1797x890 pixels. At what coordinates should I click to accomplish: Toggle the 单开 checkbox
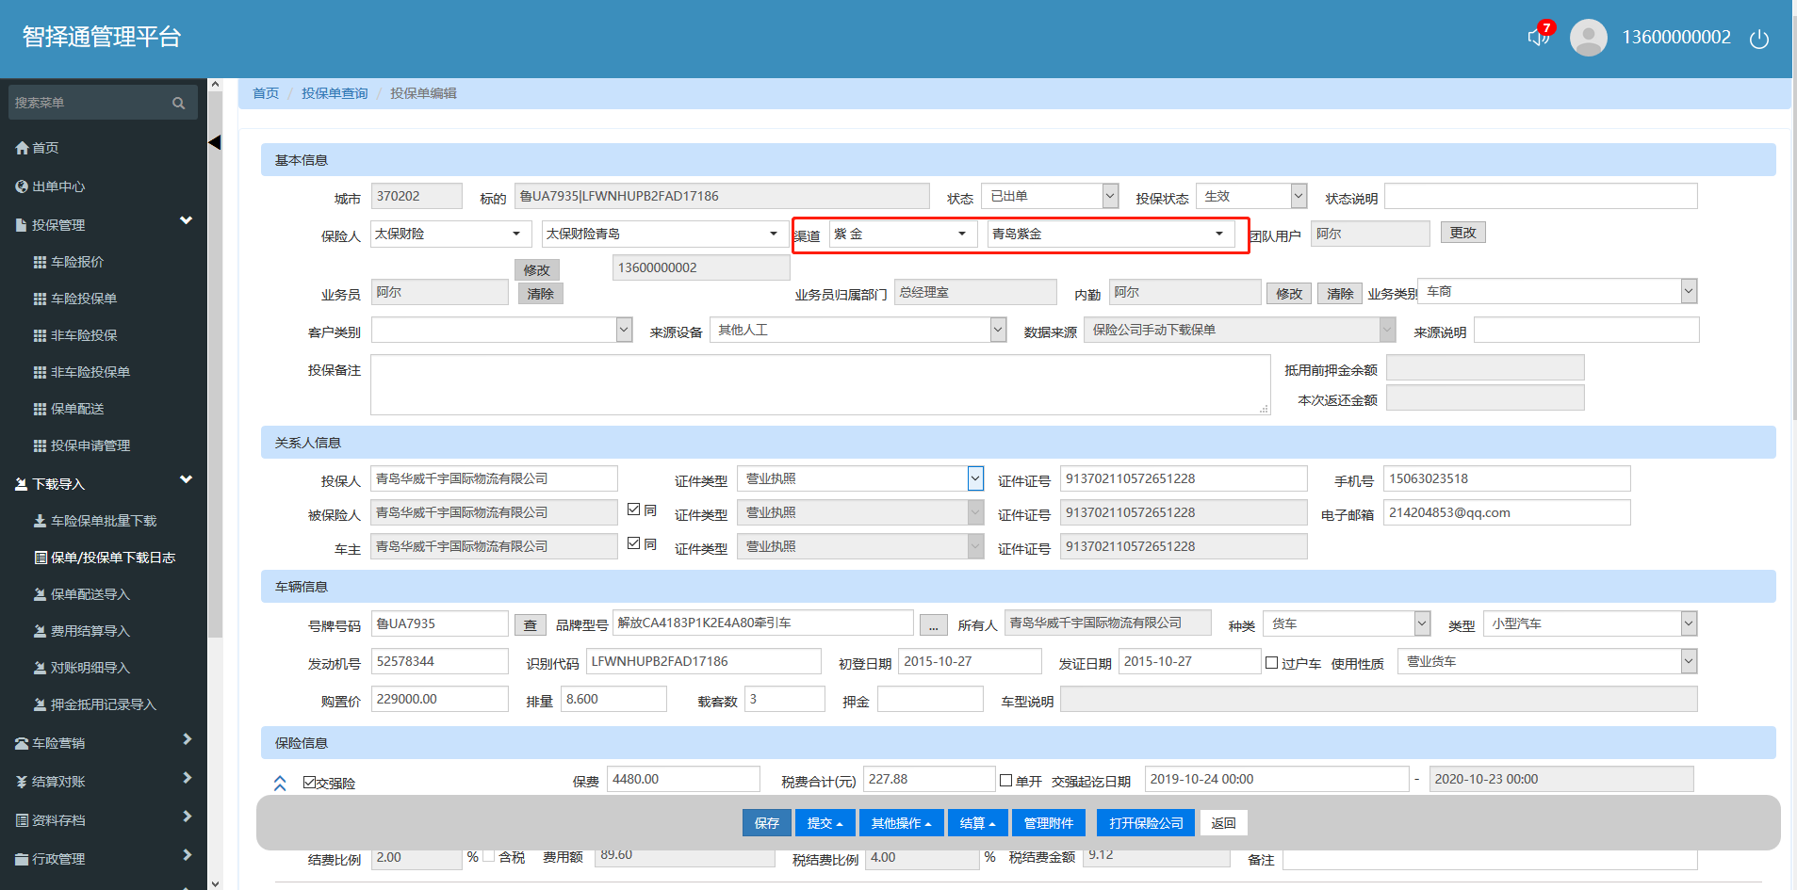tap(1005, 781)
